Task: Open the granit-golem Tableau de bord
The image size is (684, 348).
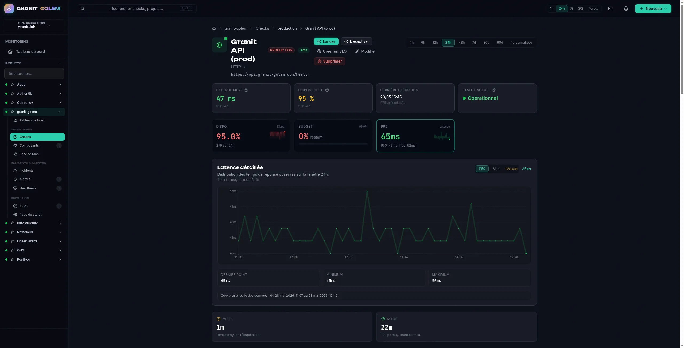Action: click(x=37, y=120)
